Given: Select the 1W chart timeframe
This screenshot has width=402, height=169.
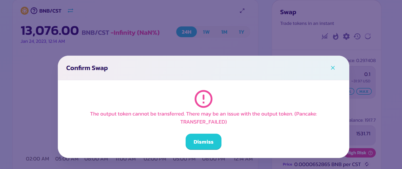Looking at the screenshot, I should click(206, 32).
